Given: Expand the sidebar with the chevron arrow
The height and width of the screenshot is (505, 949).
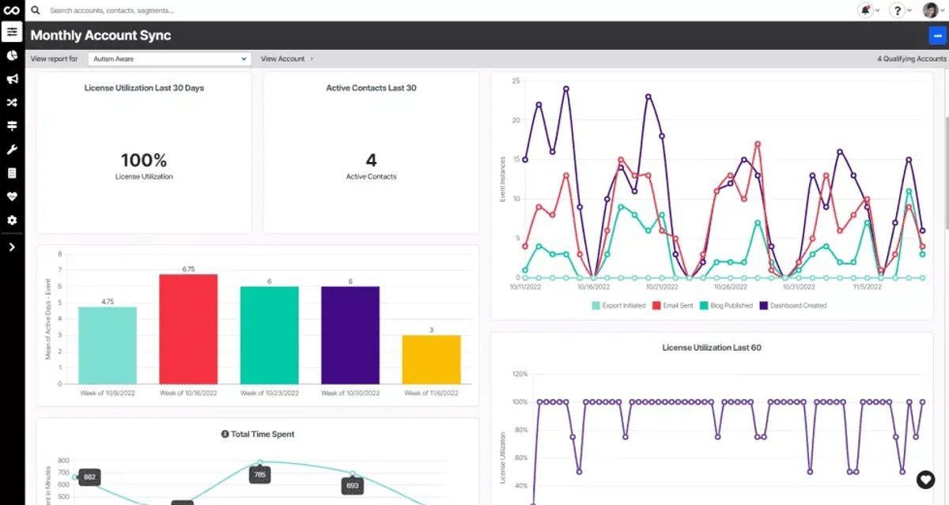Looking at the screenshot, I should (x=12, y=247).
